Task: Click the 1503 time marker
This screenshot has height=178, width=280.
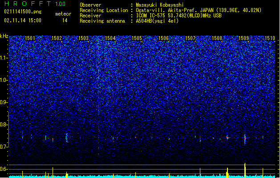Action: pyautogui.click(x=83, y=38)
